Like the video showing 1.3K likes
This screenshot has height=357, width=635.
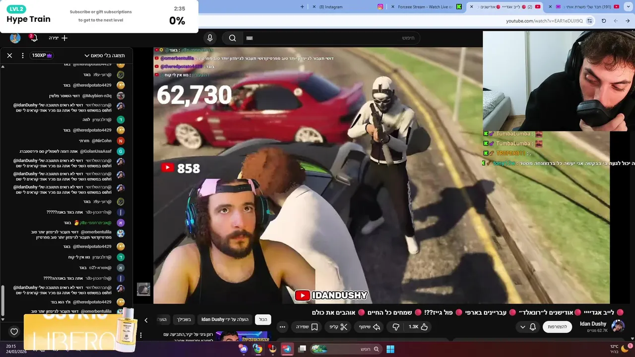click(418, 327)
